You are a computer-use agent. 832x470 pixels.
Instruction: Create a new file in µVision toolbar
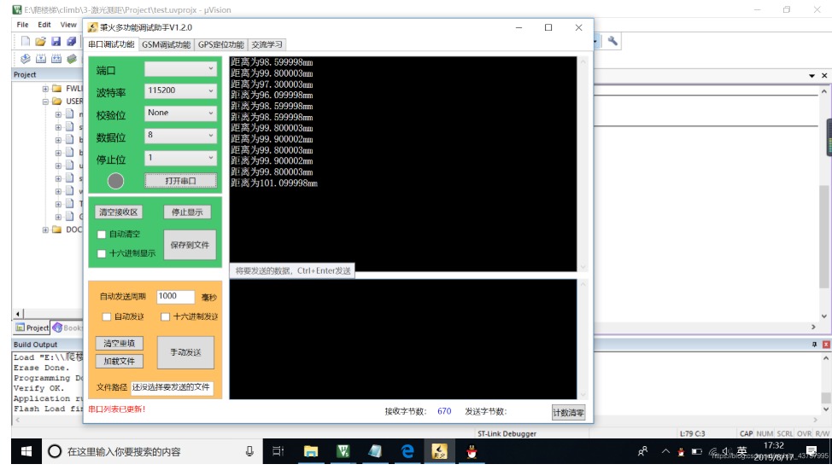pyautogui.click(x=26, y=41)
